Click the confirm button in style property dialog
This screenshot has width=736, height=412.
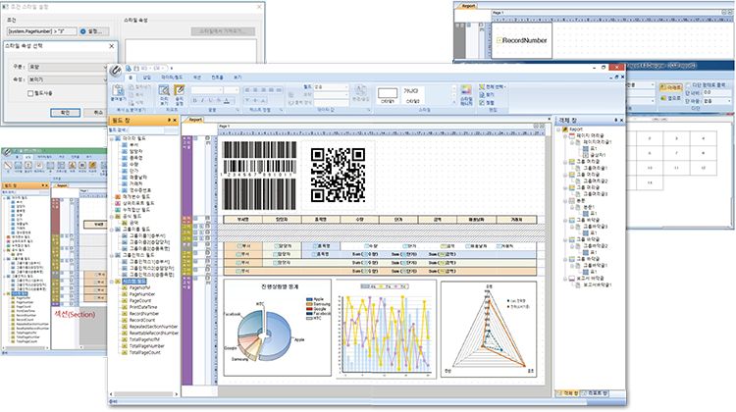65,113
